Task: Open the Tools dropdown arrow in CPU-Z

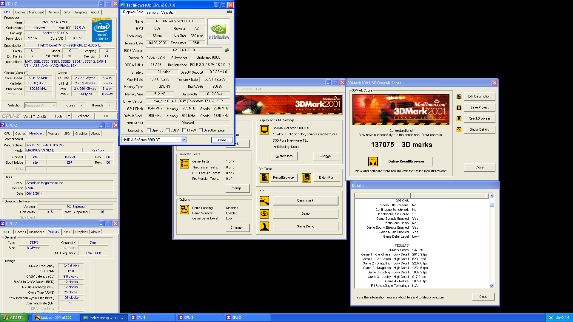Action: (x=69, y=116)
